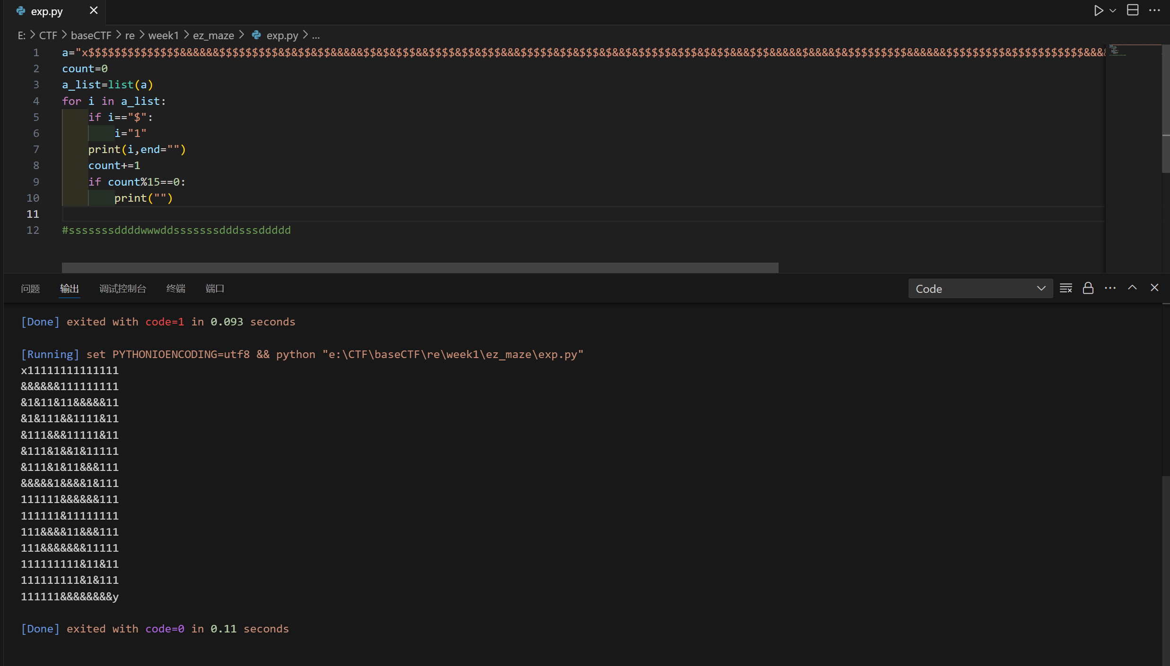Click the horizontal scrollbar below the code
This screenshot has height=666, width=1170.
pos(420,268)
